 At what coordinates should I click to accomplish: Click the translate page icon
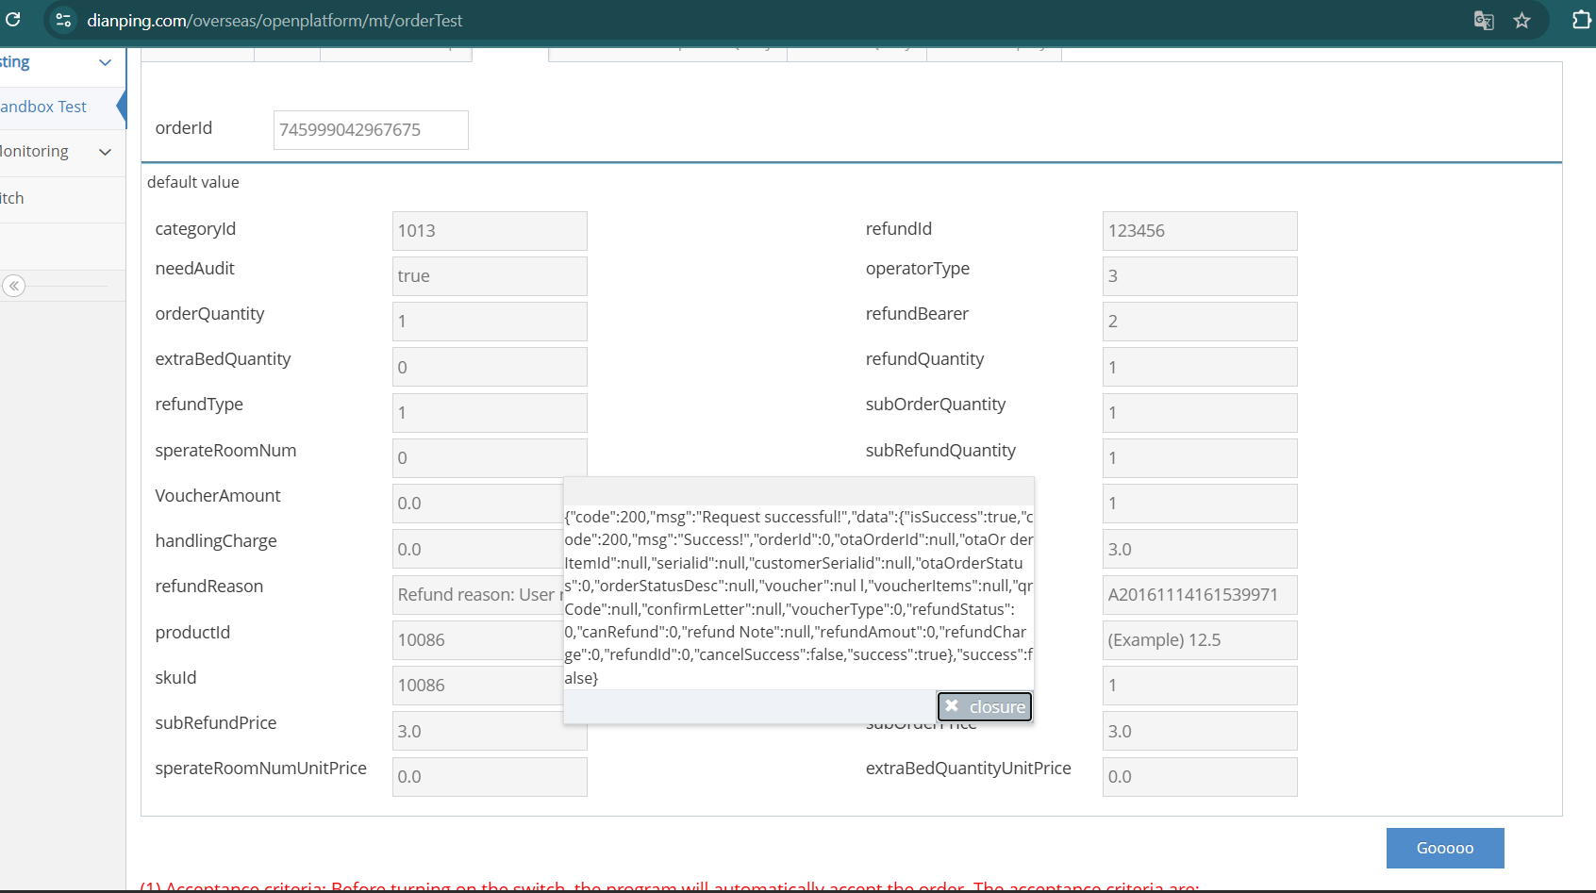point(1483,20)
